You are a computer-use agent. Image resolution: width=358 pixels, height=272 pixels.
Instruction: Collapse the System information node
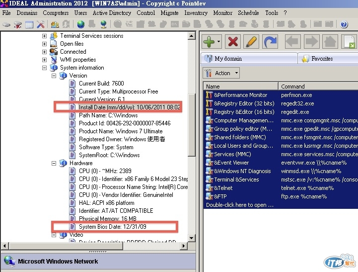tap(44, 68)
